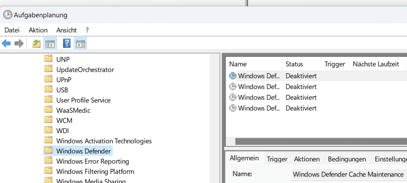Viewport: 407px width, 183px height.
Task: Toggle the action pane toolbar icon
Action: pos(80,44)
